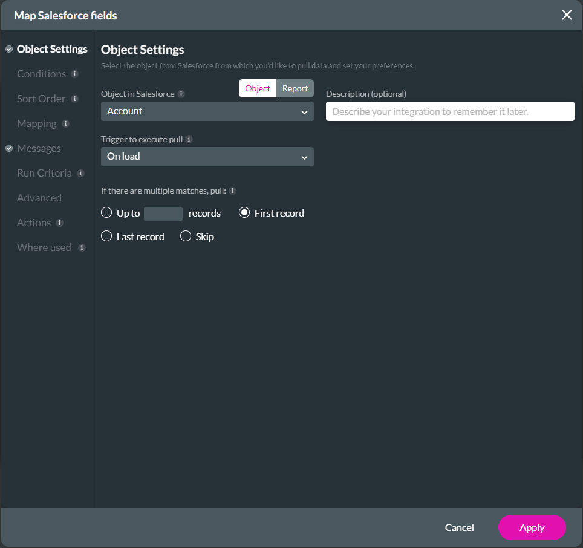Screen dimensions: 583x548
Task: Click the info icon after If there are multiple matches
Action: pos(231,191)
